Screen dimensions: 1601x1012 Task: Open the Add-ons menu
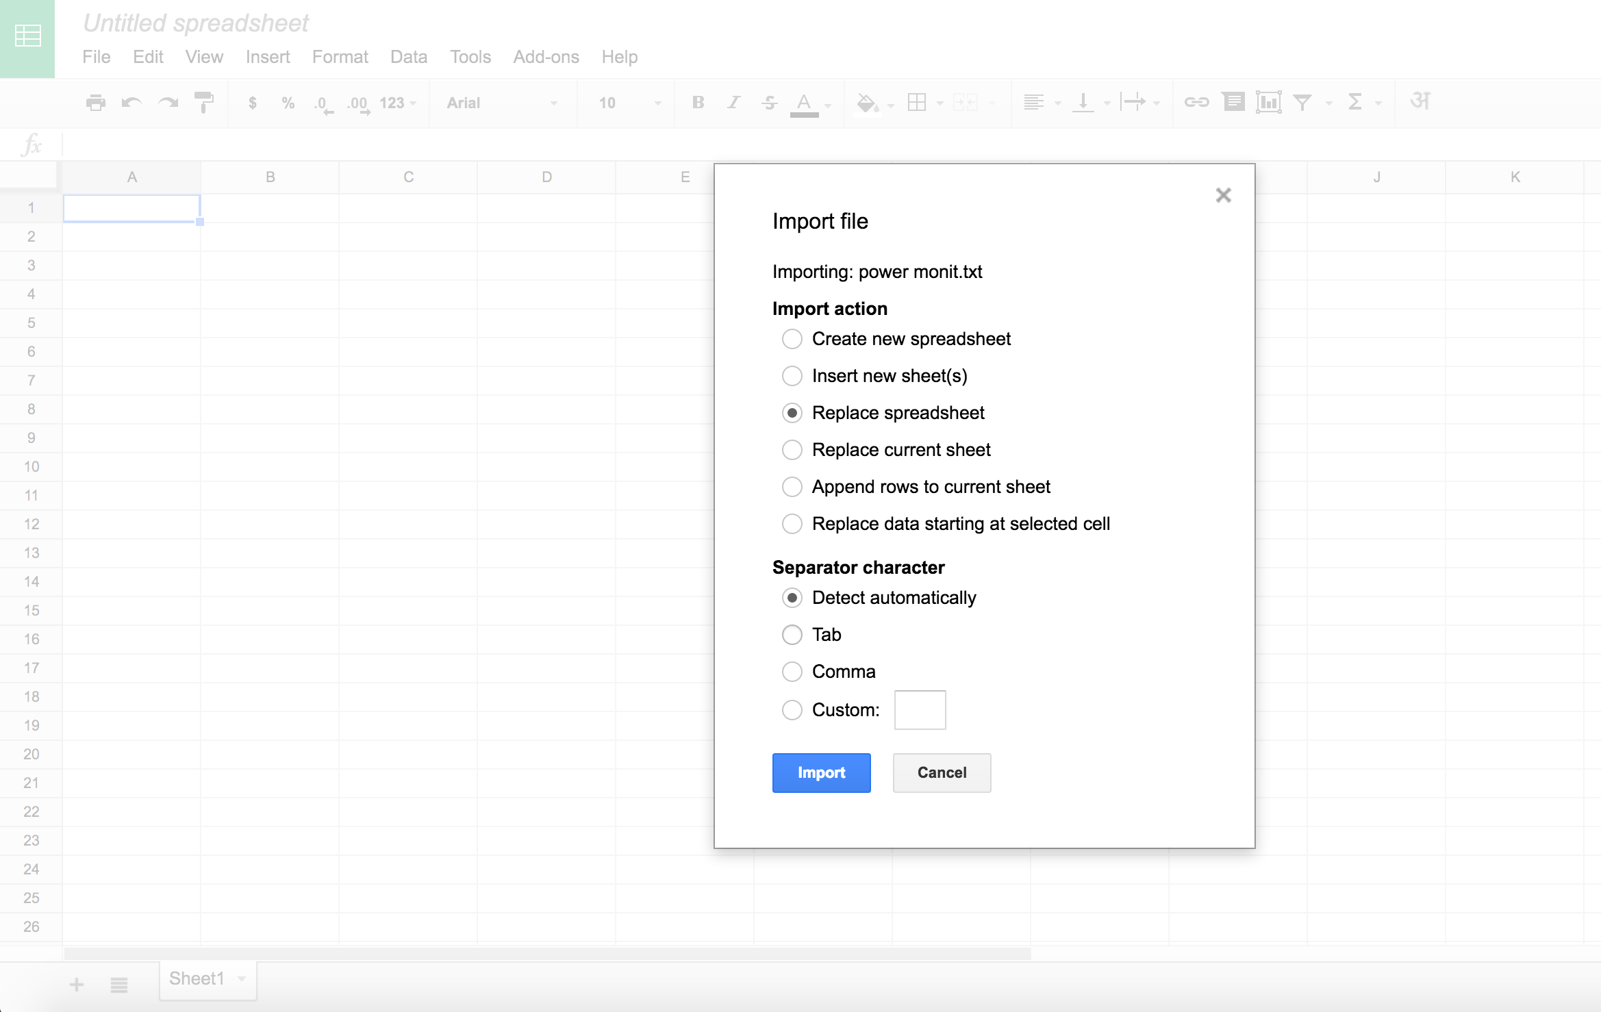[546, 57]
